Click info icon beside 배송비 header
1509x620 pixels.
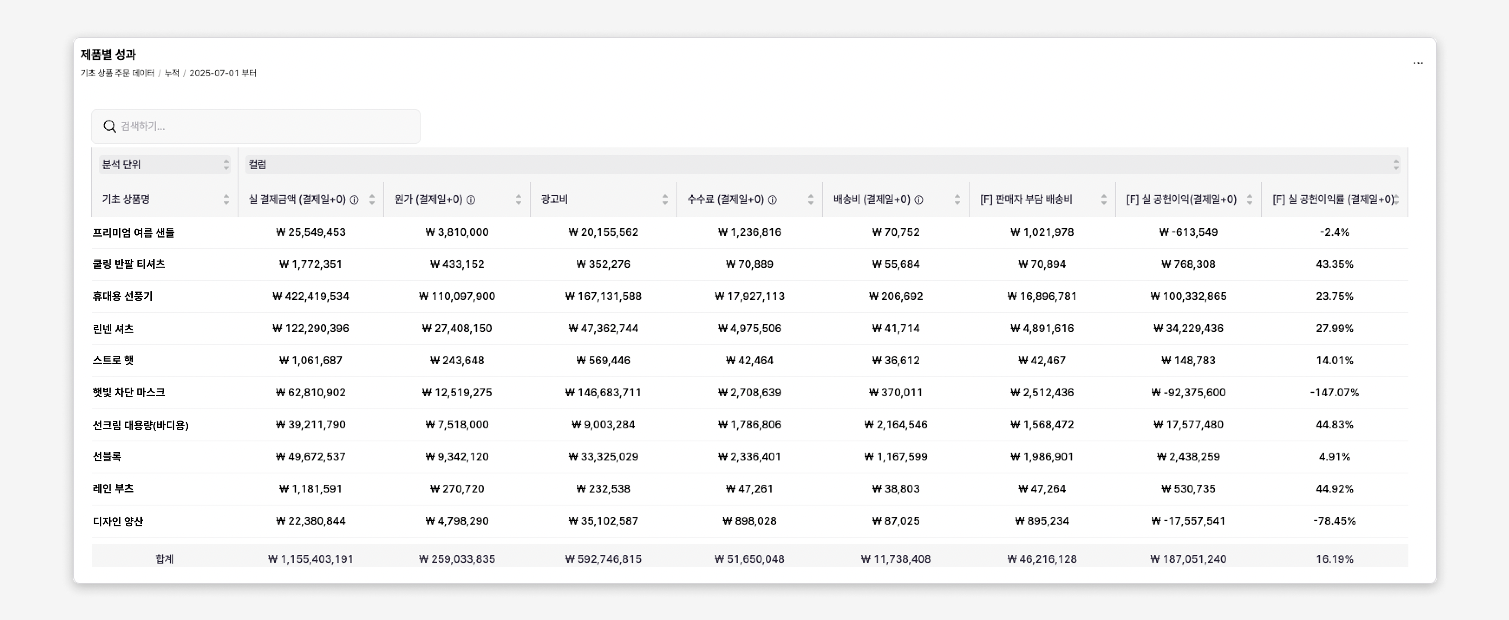click(918, 199)
